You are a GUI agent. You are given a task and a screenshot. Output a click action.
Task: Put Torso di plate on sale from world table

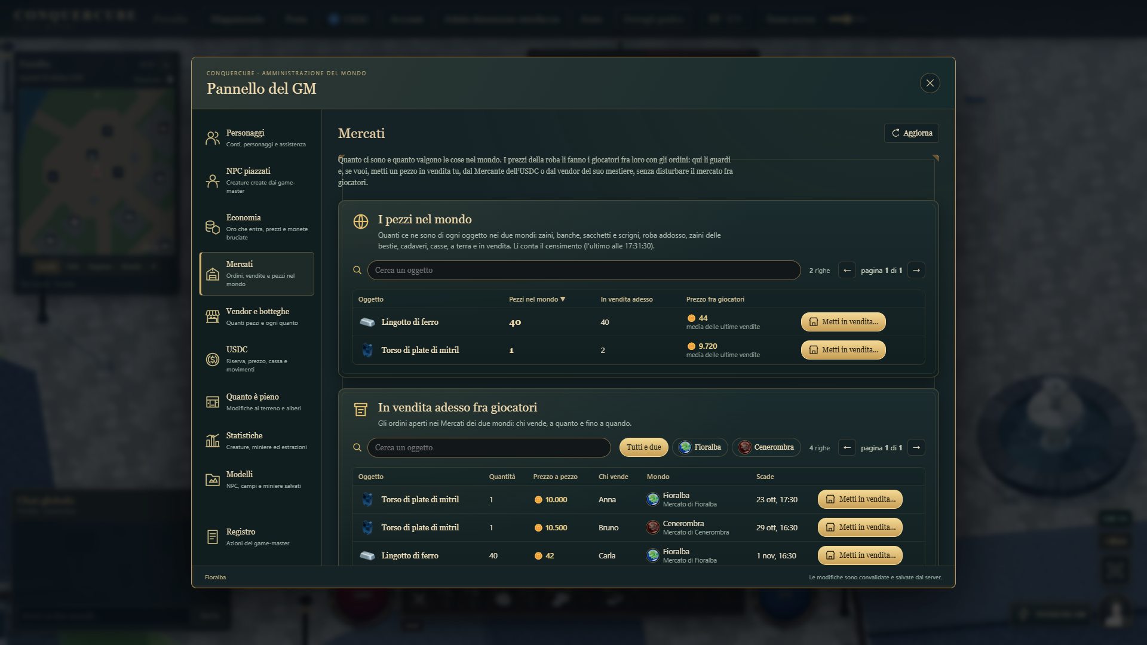(x=843, y=350)
